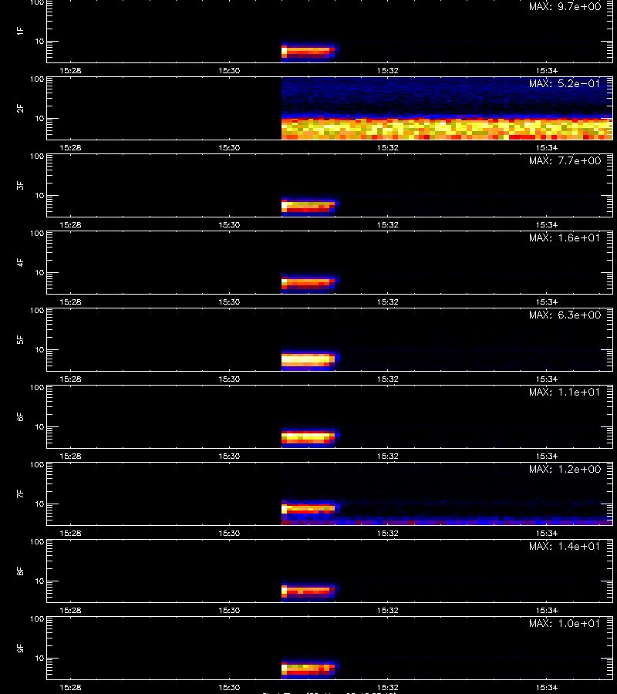Click the 15:30 tick label under panel 7F
The width and height of the screenshot is (617, 694).
(x=229, y=534)
